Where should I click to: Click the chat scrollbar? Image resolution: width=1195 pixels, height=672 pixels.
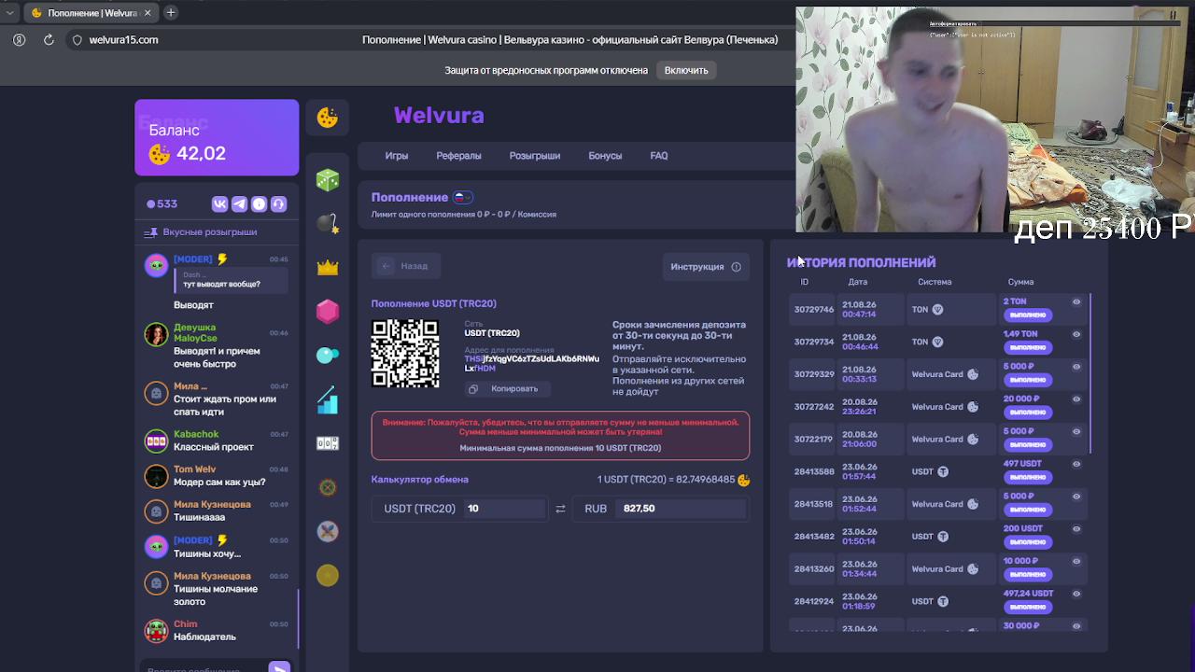pyautogui.click(x=298, y=618)
